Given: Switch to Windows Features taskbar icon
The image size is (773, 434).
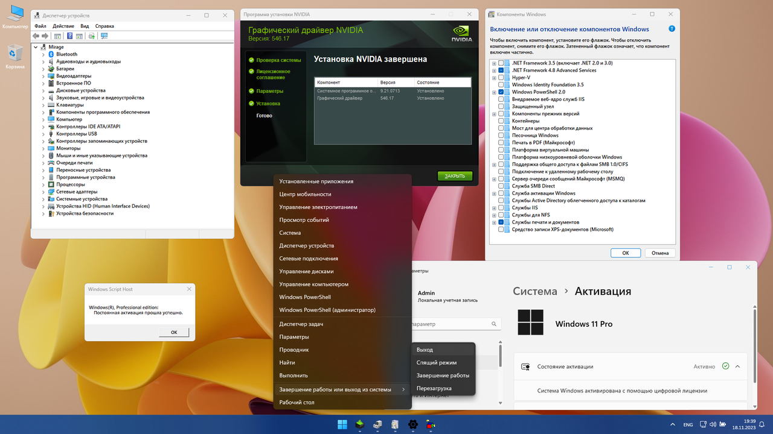Looking at the screenshot, I should [395, 424].
